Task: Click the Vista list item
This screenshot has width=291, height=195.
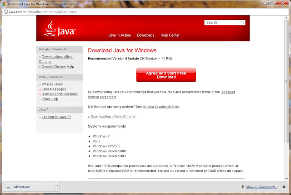Action: [96, 141]
